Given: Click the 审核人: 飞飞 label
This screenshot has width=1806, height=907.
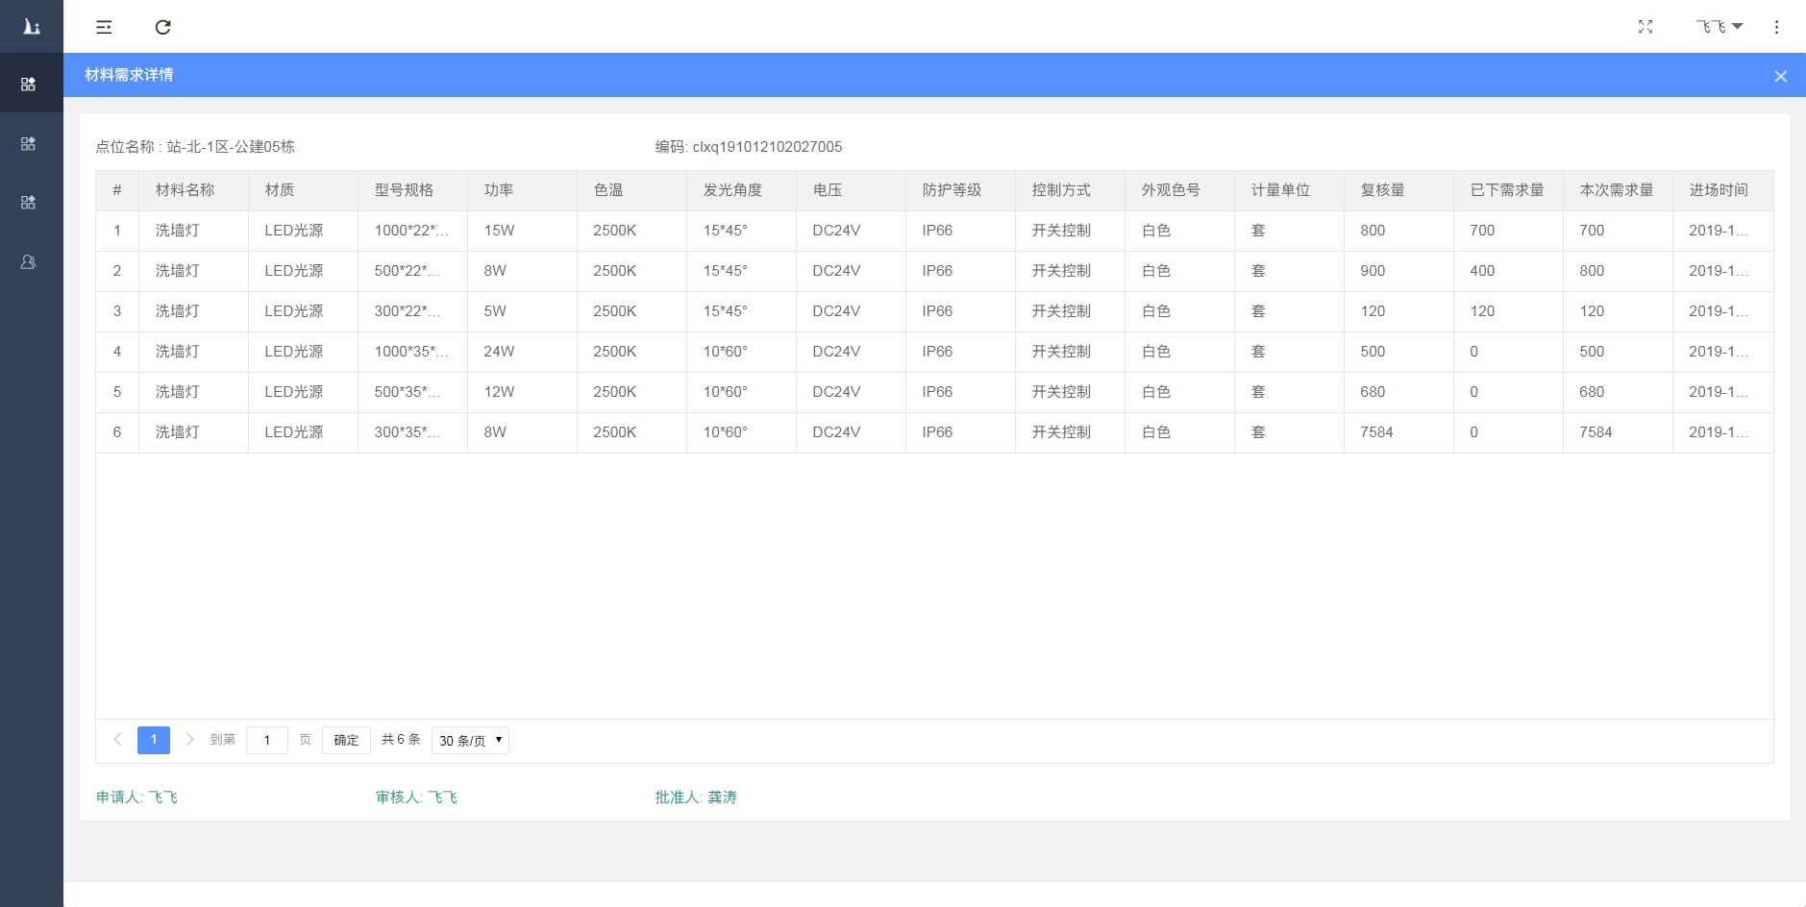Looking at the screenshot, I should [416, 797].
